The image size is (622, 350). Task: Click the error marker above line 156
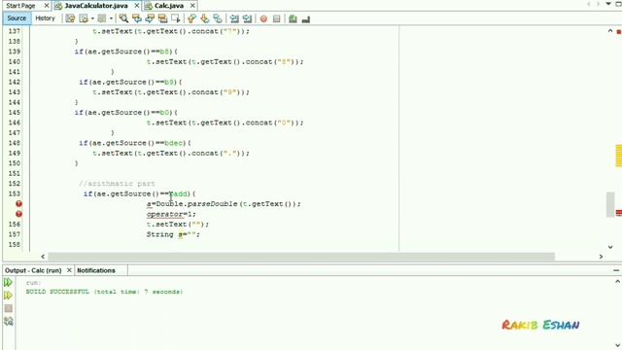pyautogui.click(x=18, y=214)
